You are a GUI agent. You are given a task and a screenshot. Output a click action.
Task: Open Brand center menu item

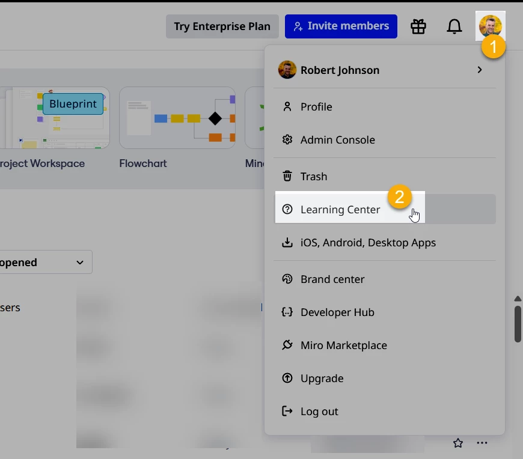(x=385, y=279)
